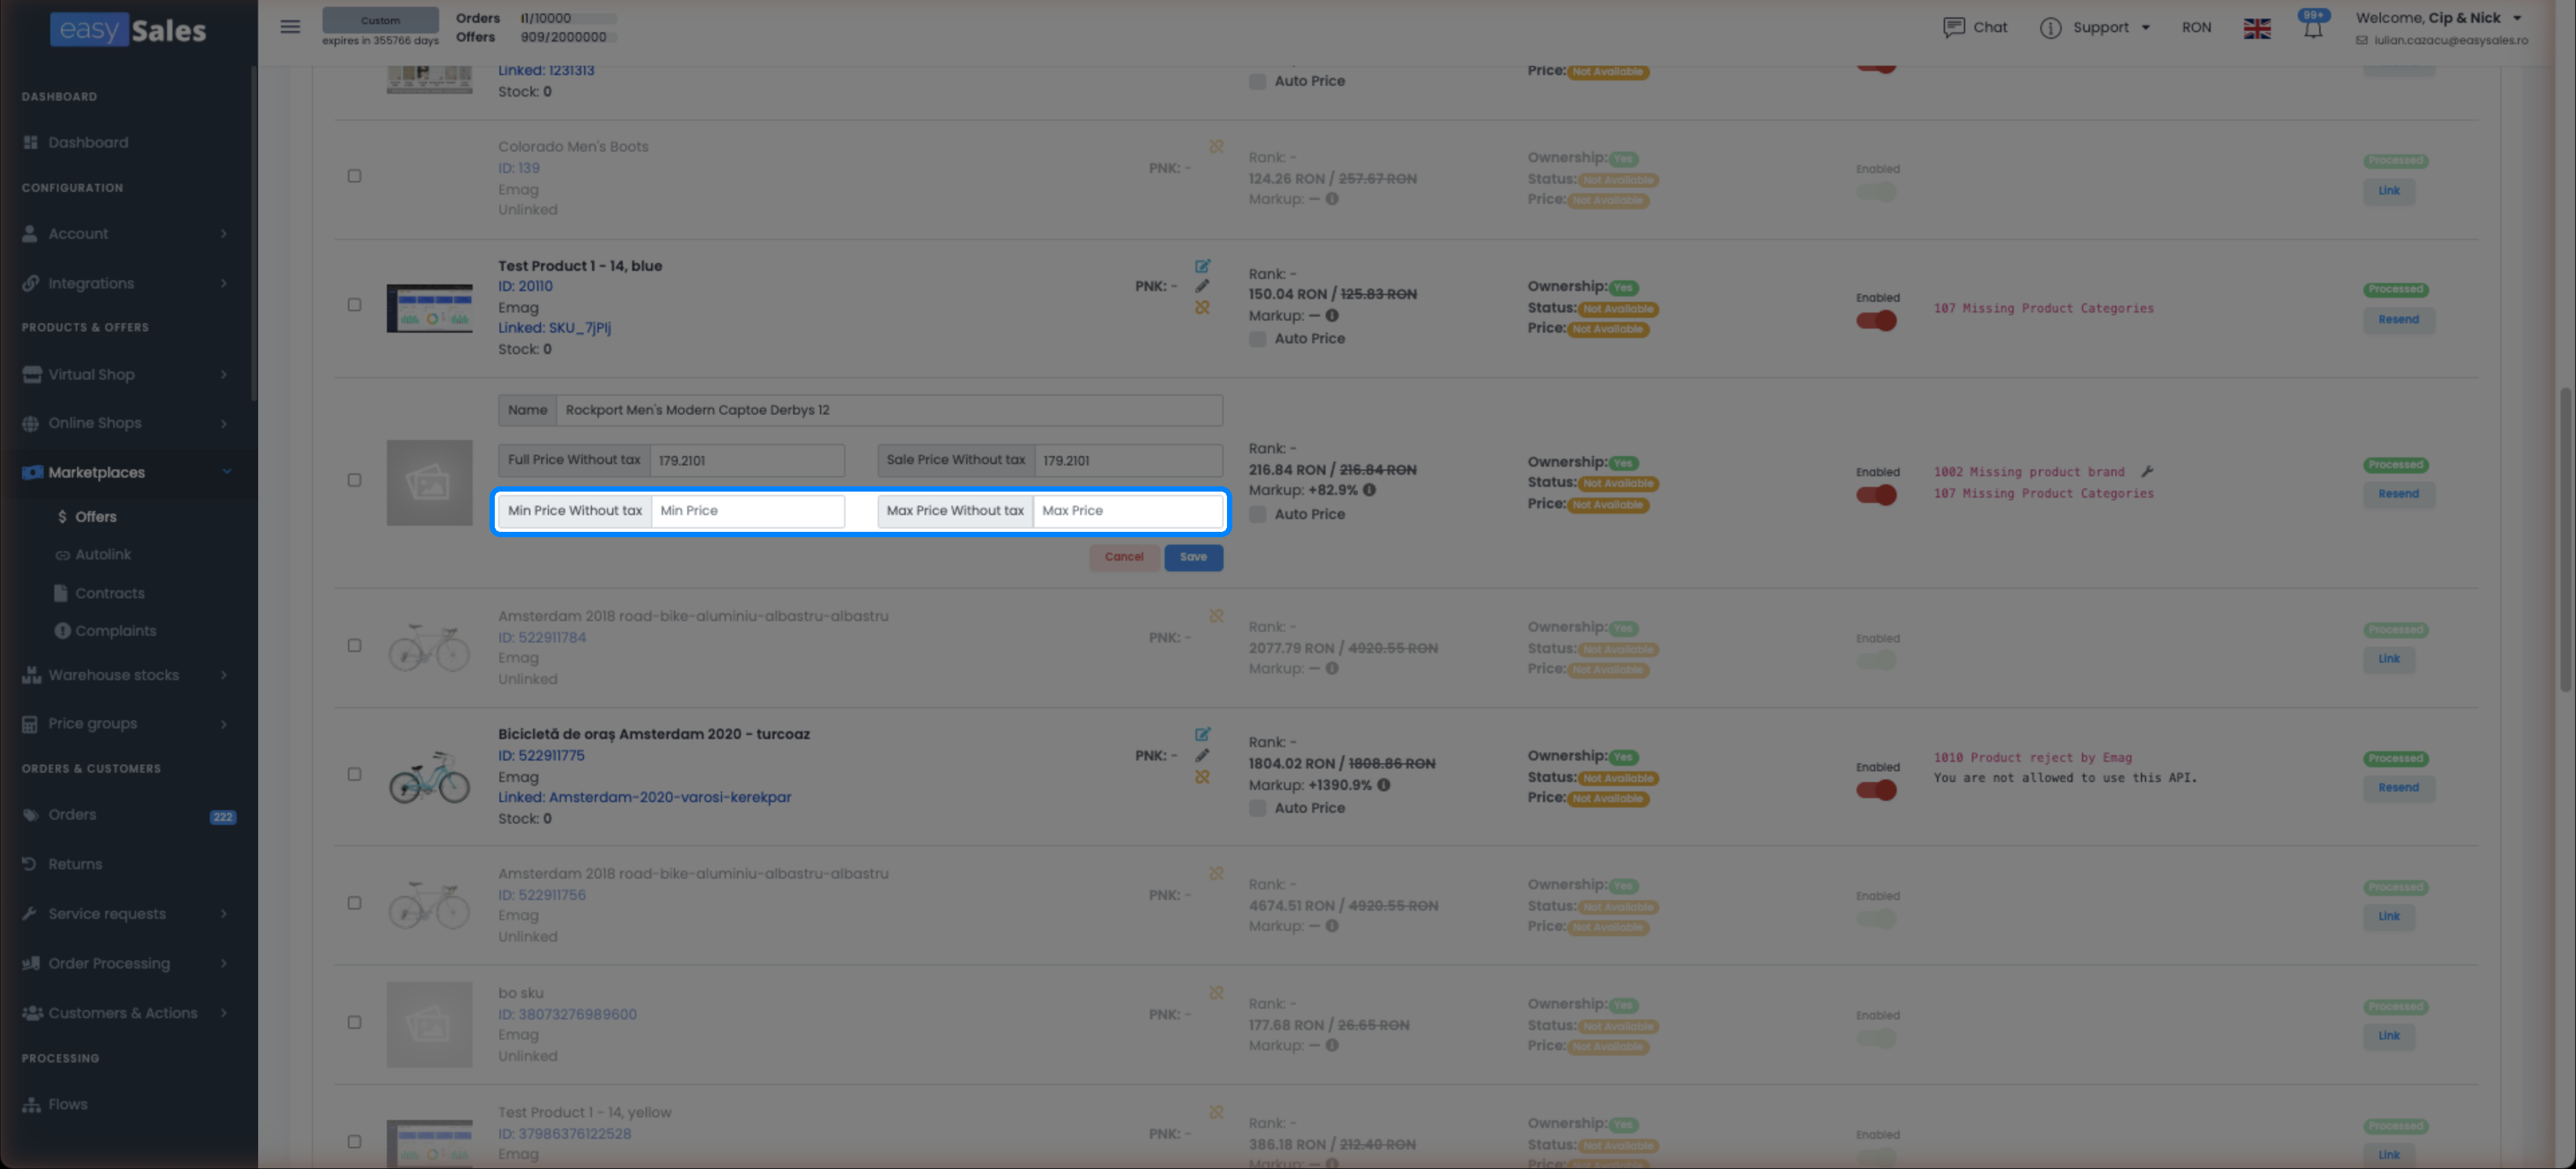Toggle Enabled switch for Bicicletă de oraș Amsterdam 2020
Screen dimensions: 2576x1169
tap(1876, 790)
